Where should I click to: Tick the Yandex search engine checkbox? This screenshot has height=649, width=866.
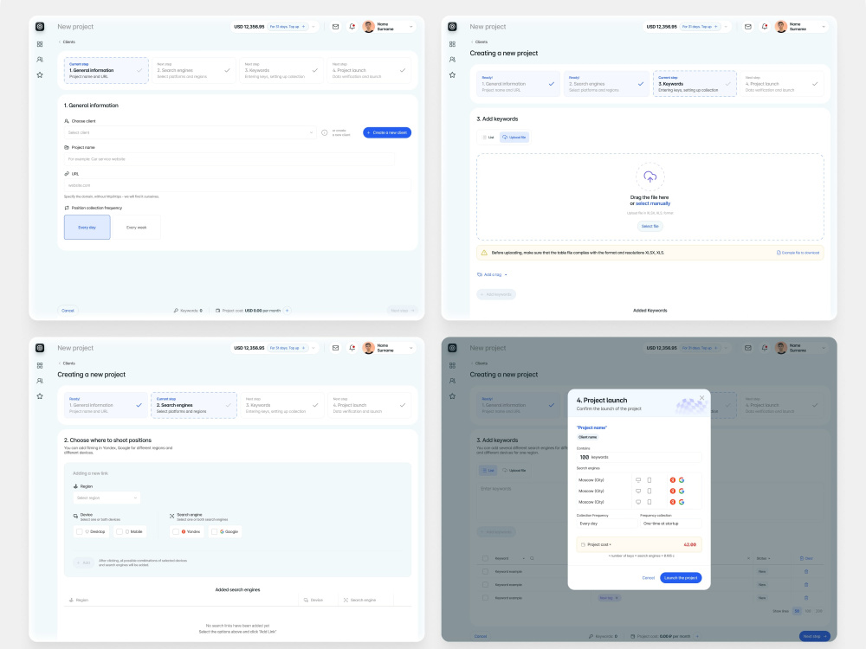point(176,531)
